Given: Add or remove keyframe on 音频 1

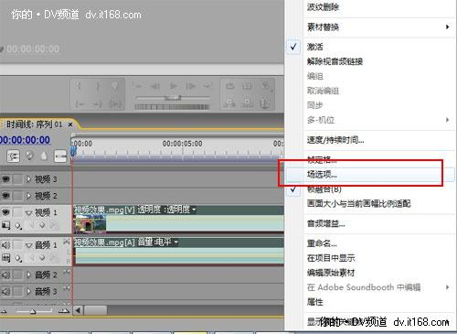Looking at the screenshot, I should [42, 258].
